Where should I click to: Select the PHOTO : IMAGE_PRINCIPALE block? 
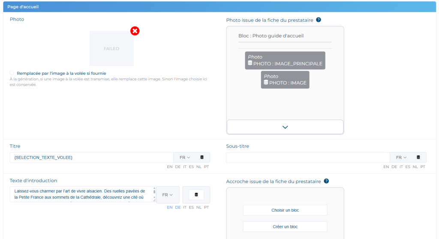tap(285, 60)
